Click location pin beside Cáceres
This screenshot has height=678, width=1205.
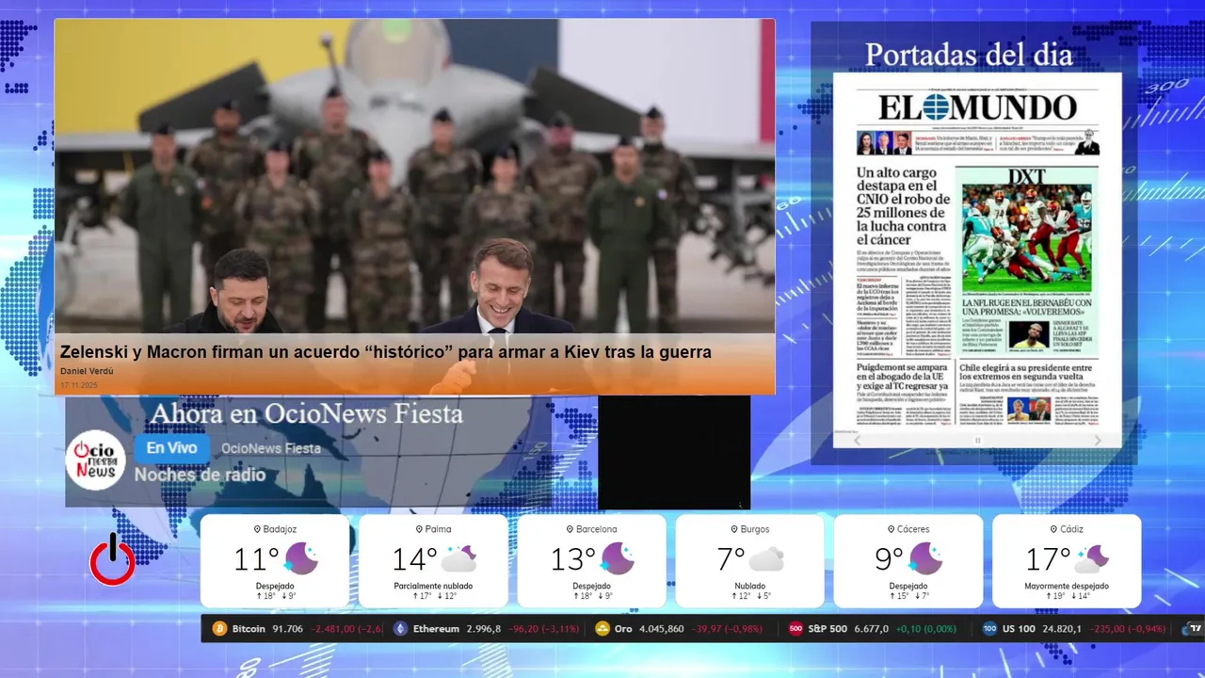(x=890, y=529)
